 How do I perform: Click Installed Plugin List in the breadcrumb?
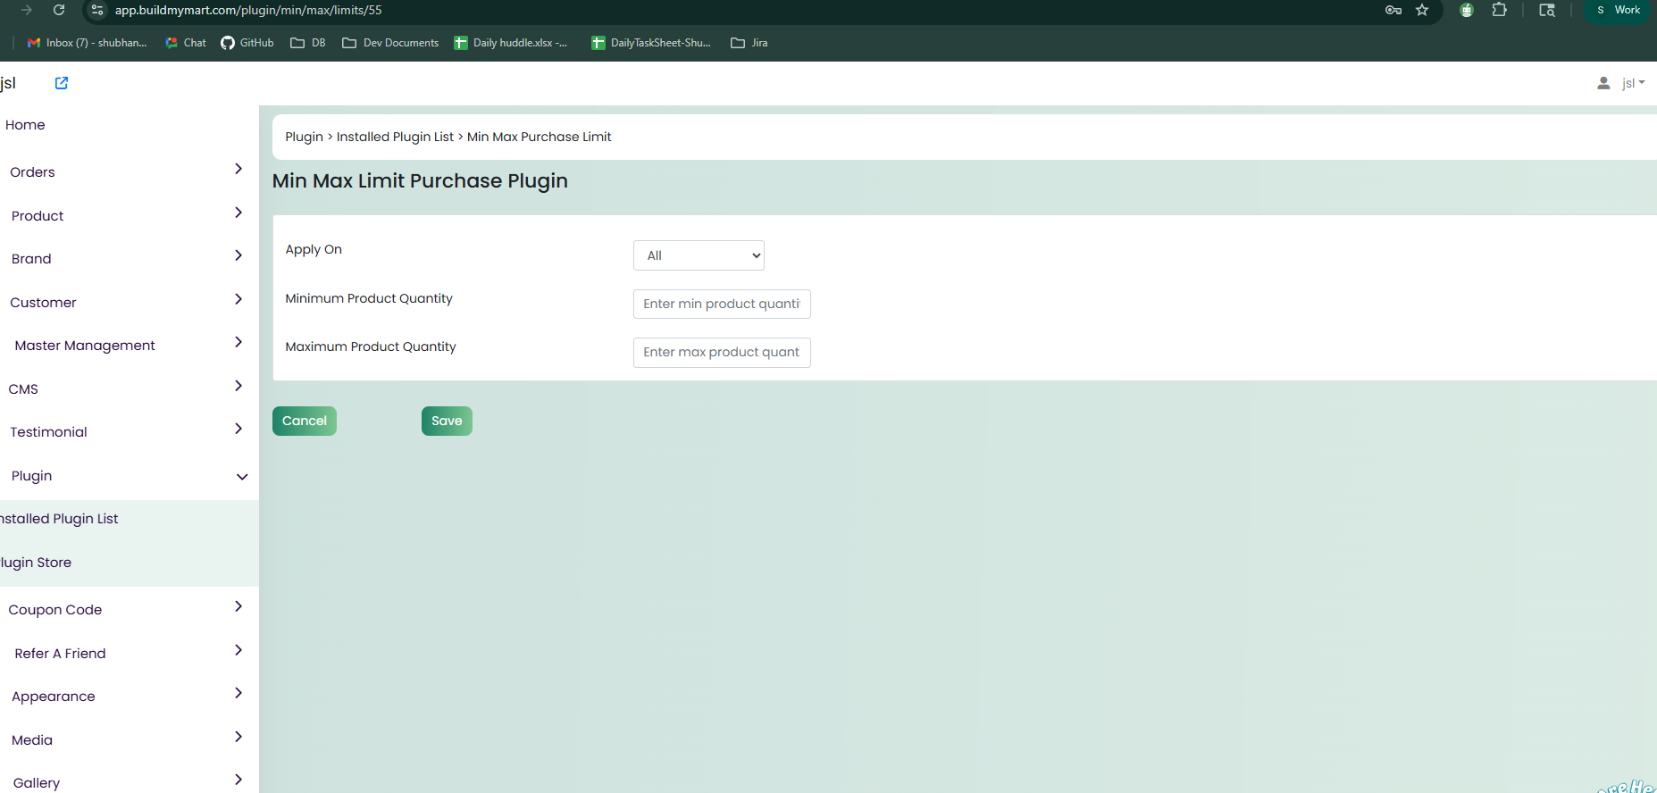pyautogui.click(x=395, y=137)
